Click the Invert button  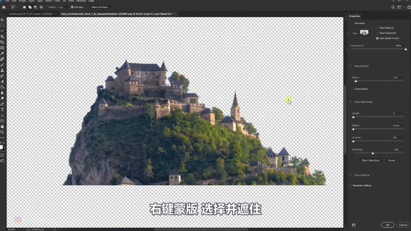[x=391, y=160]
